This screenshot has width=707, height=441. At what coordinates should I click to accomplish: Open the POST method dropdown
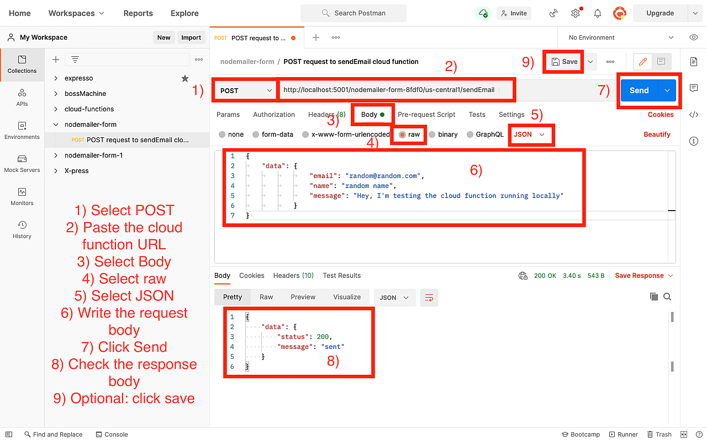(245, 90)
